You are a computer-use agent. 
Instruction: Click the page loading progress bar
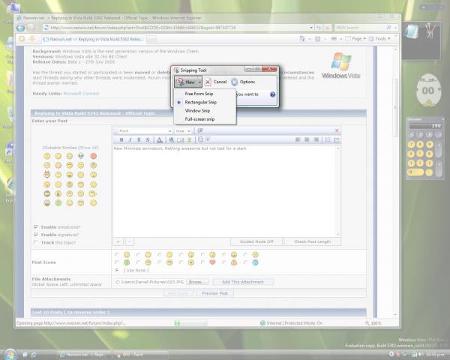coord(190,323)
